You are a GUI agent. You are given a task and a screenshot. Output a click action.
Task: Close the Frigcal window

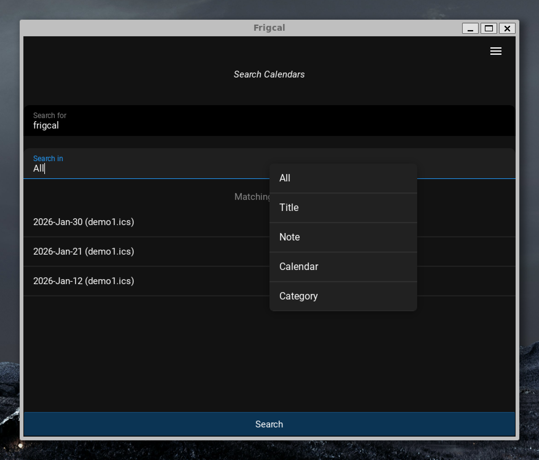[x=507, y=29]
